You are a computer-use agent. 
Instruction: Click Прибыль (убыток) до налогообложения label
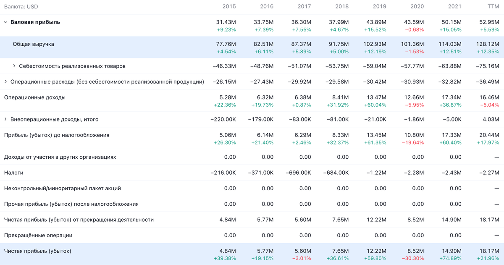tap(56, 135)
